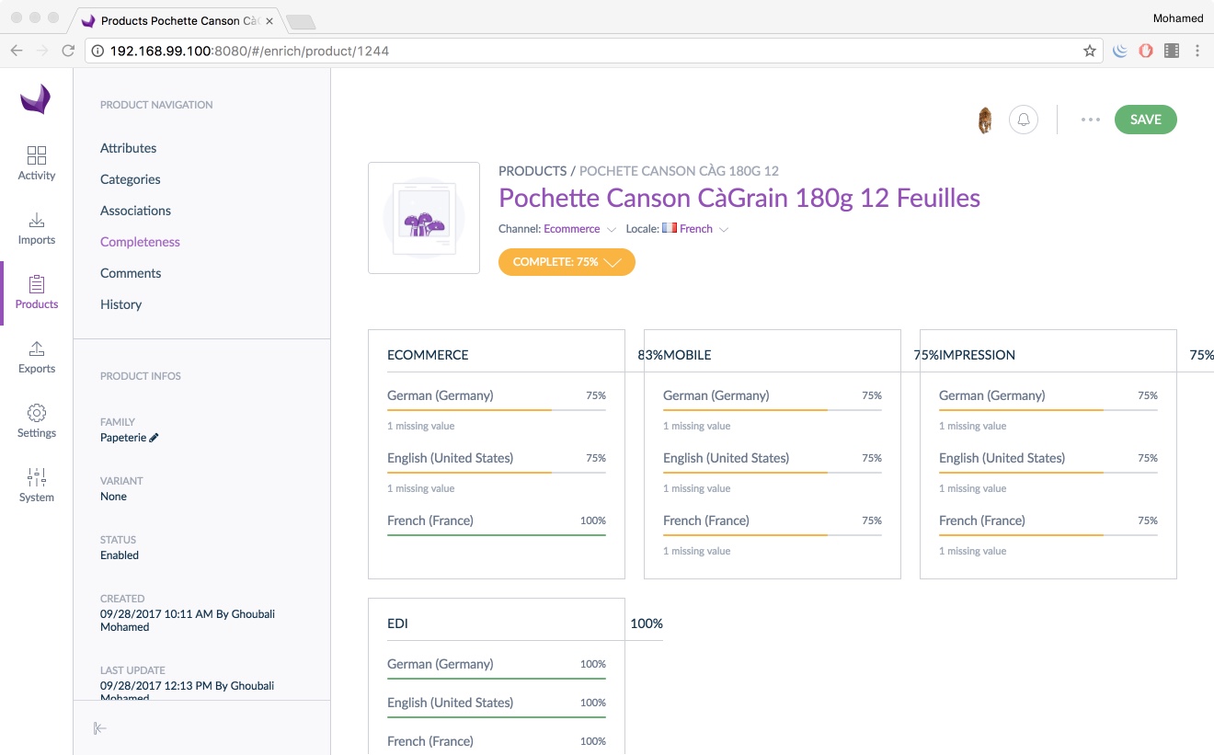Click the Akeneo logo in the top corner
This screenshot has height=755, width=1214.
36,100
